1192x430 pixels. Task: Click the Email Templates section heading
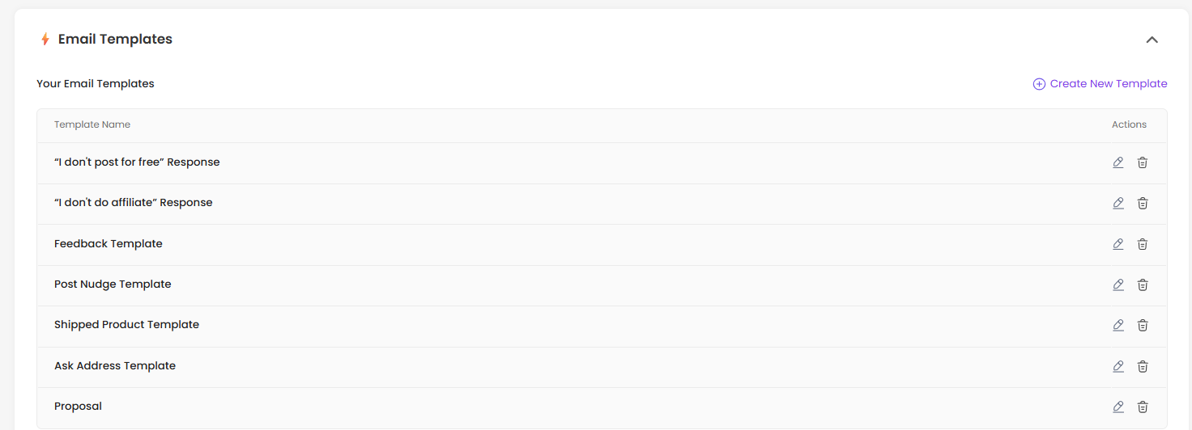[115, 39]
